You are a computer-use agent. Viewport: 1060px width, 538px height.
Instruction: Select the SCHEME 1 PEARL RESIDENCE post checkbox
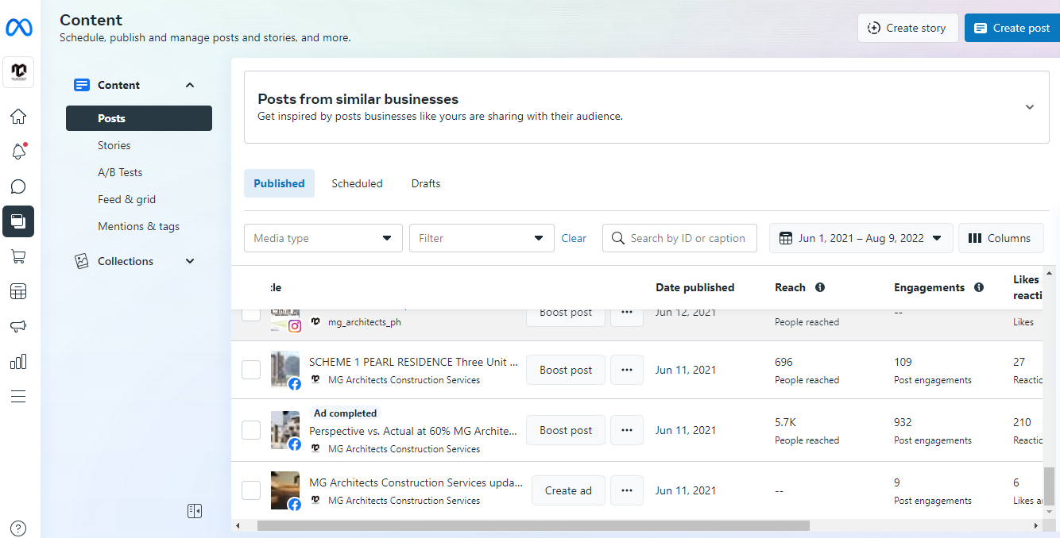click(x=251, y=370)
